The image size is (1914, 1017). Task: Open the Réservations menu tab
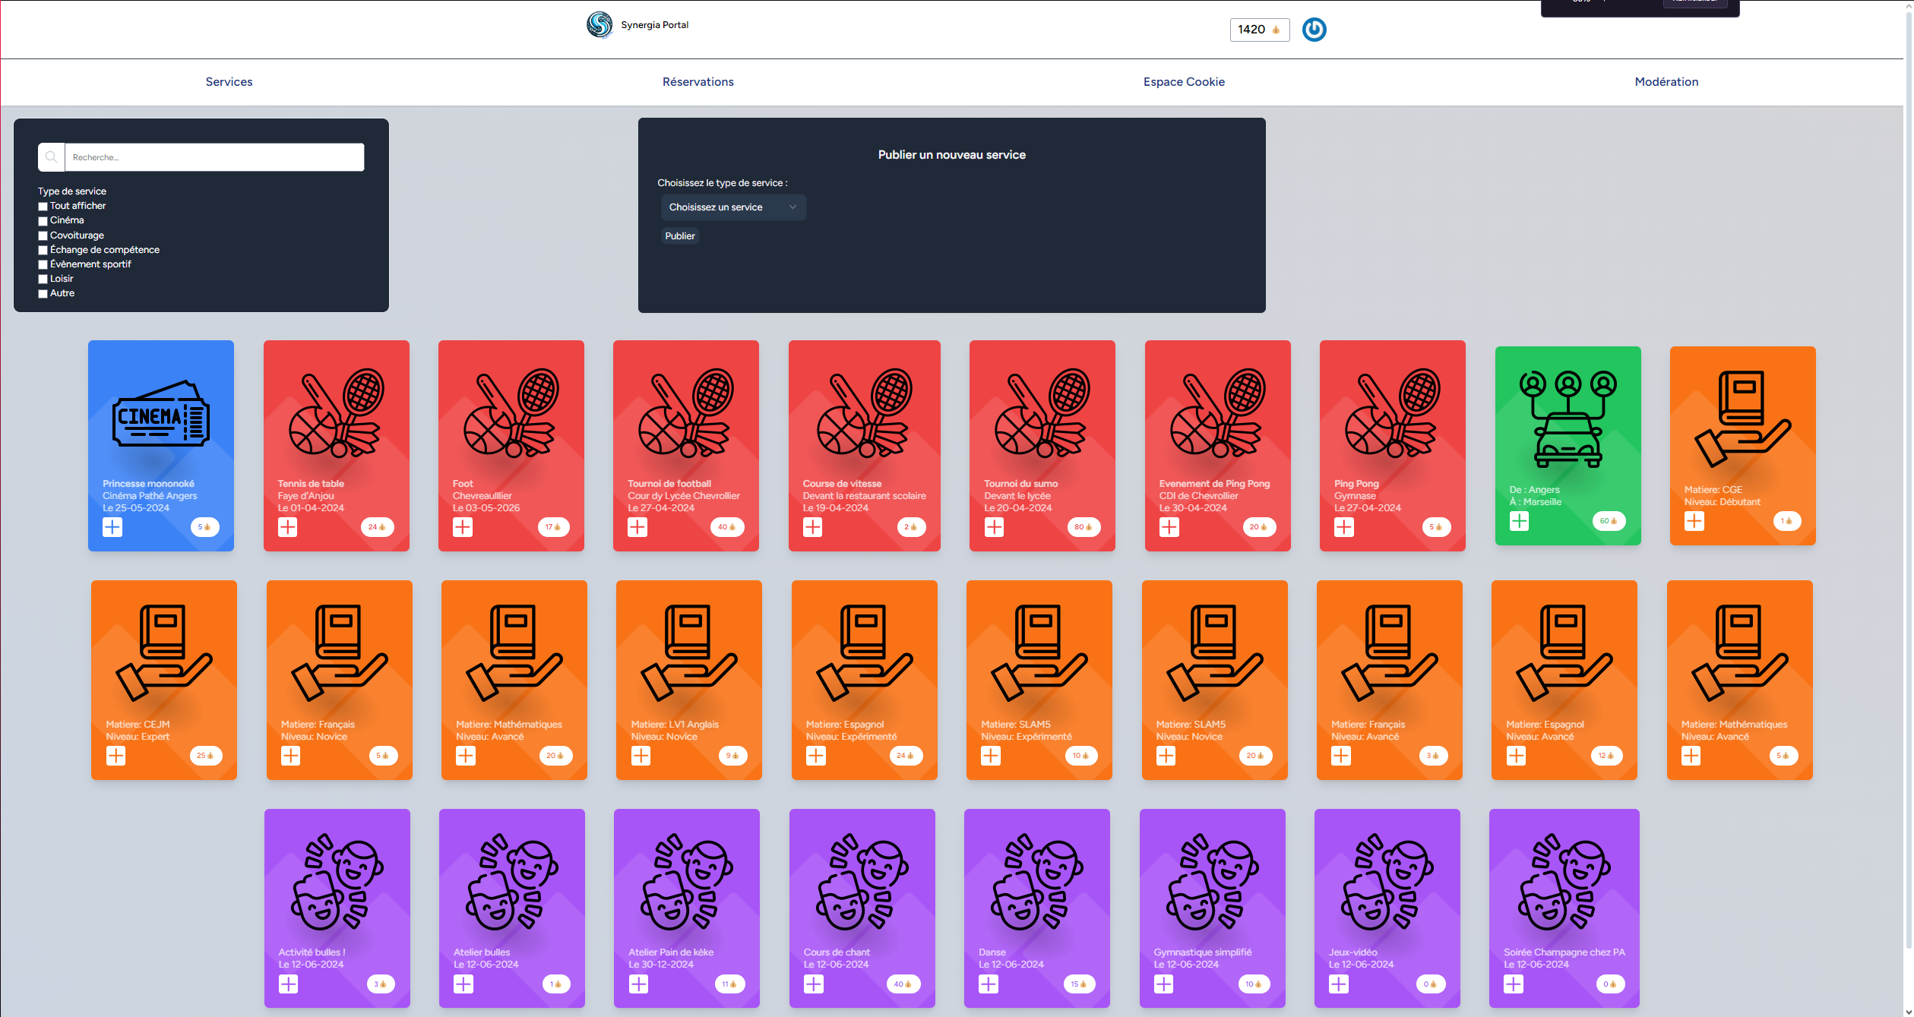tap(698, 82)
